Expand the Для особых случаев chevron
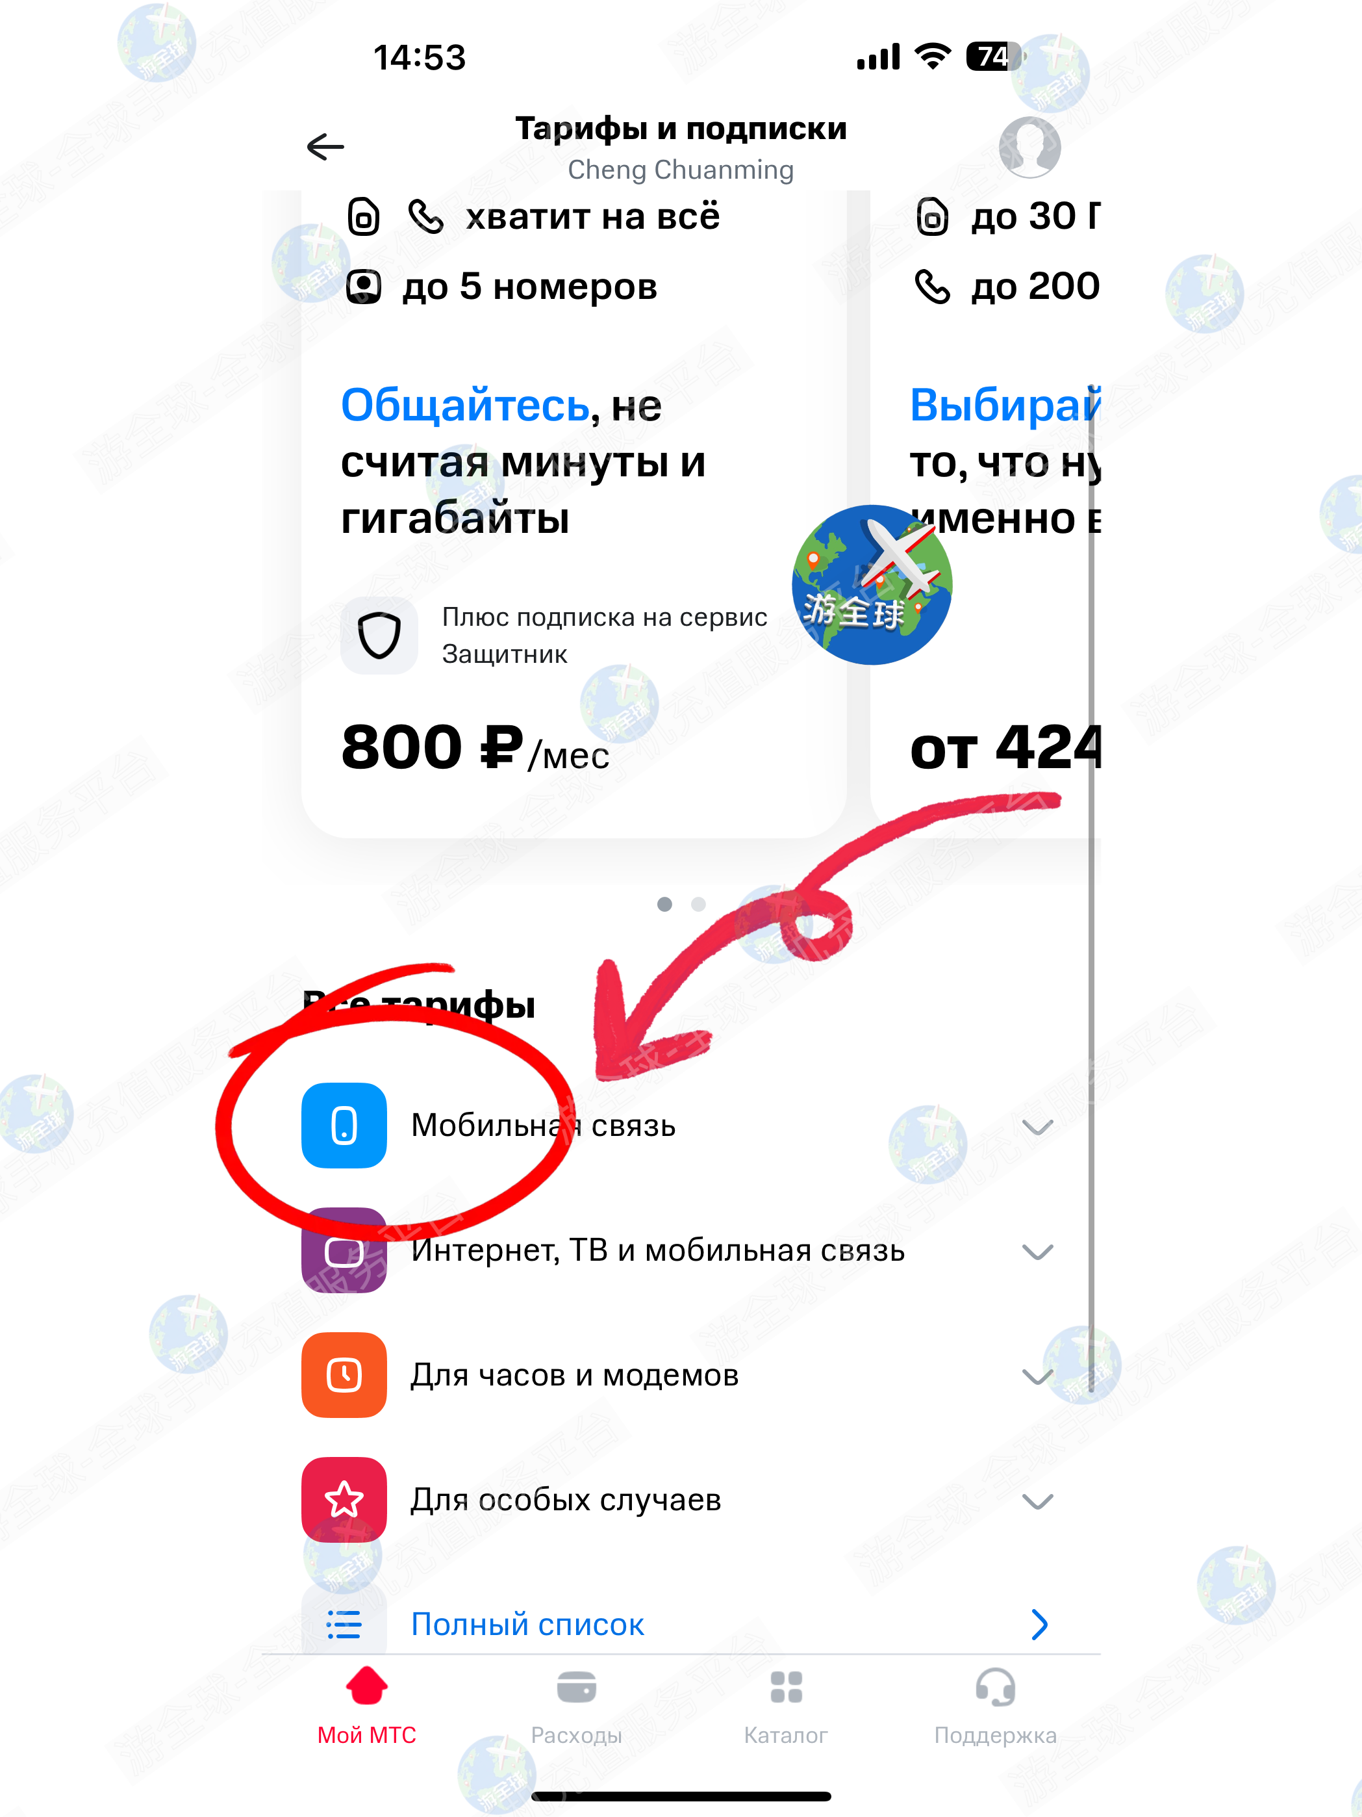This screenshot has width=1362, height=1817. [1038, 1502]
